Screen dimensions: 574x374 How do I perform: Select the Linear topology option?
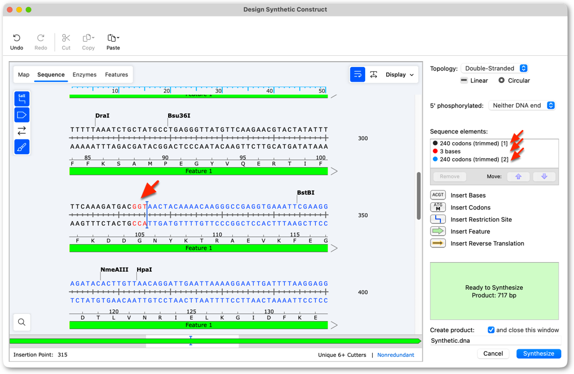[474, 81]
